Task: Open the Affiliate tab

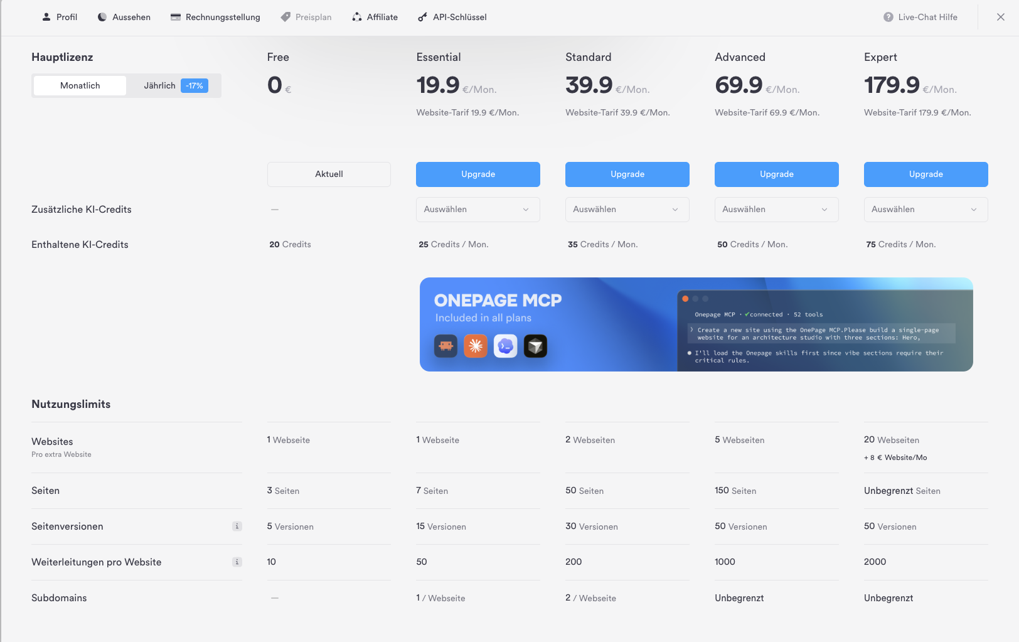Action: click(375, 17)
